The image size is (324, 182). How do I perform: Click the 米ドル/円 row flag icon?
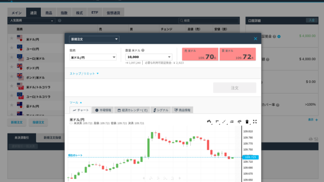pos(20,38)
